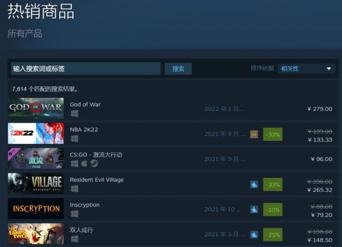
Task: Click the mixed review icon for NBA 2K22
Action: [254, 134]
